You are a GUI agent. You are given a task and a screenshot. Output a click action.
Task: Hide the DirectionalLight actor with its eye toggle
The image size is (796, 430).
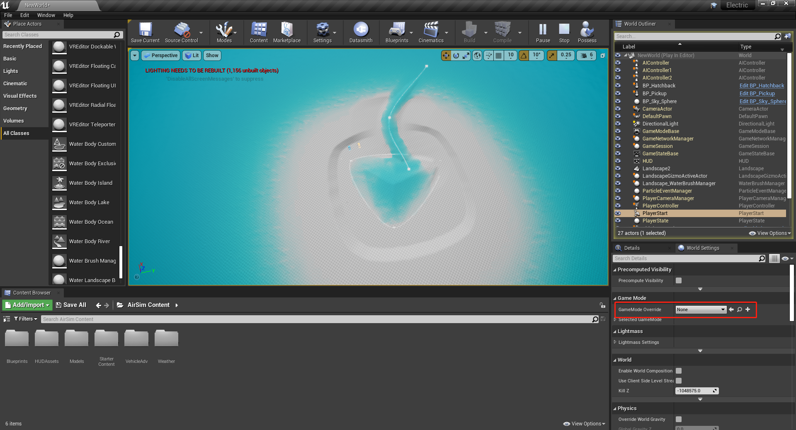[618, 123]
